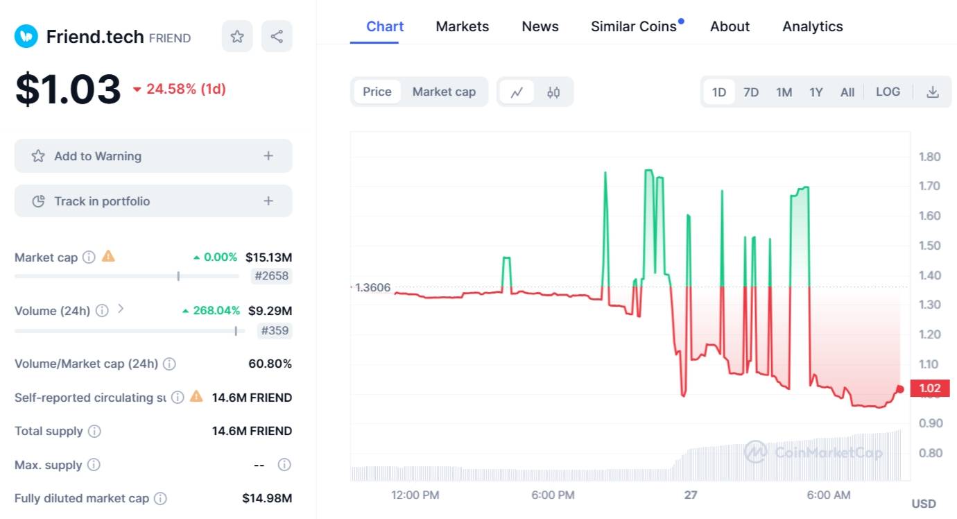
Task: Click info icon beside Max. supply value
Action: (284, 465)
